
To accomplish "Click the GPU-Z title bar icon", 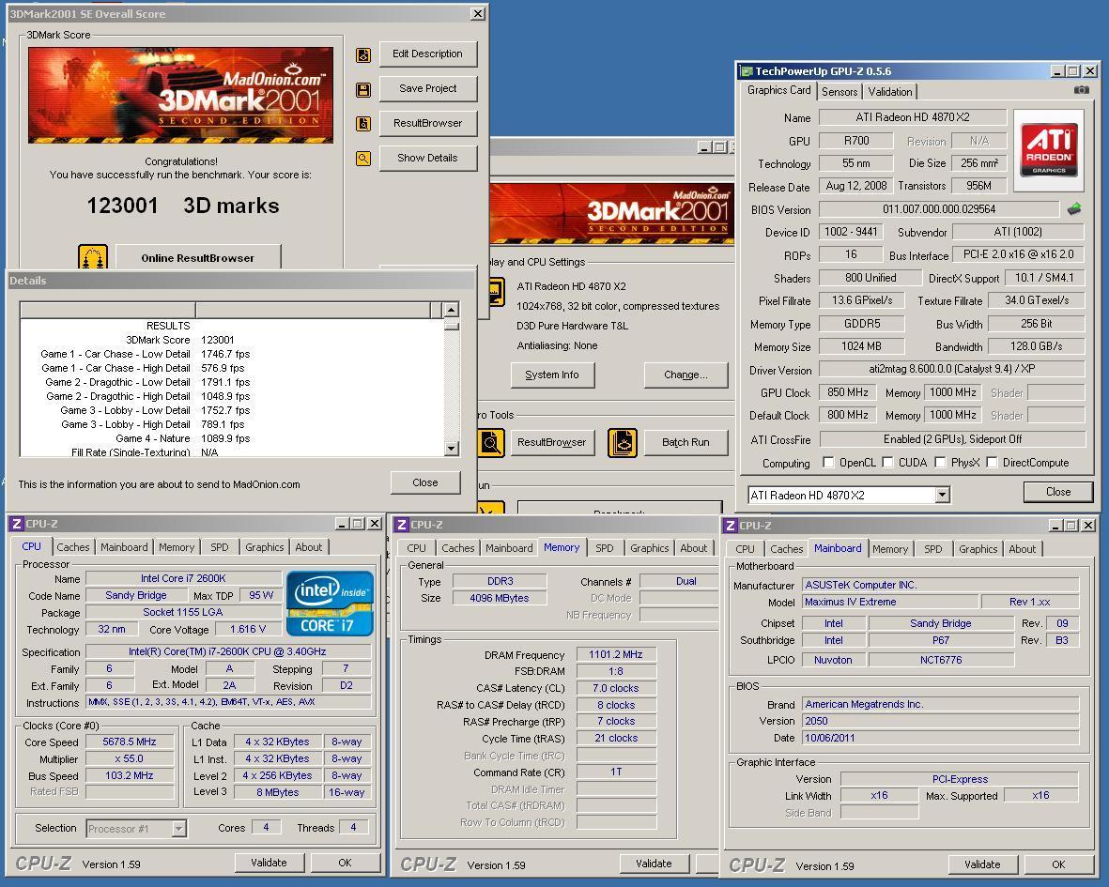I will [746, 70].
